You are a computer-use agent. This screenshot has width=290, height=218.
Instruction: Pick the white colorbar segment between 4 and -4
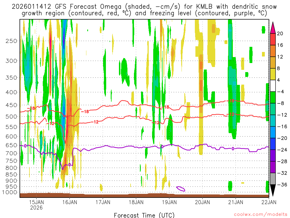click(273, 86)
